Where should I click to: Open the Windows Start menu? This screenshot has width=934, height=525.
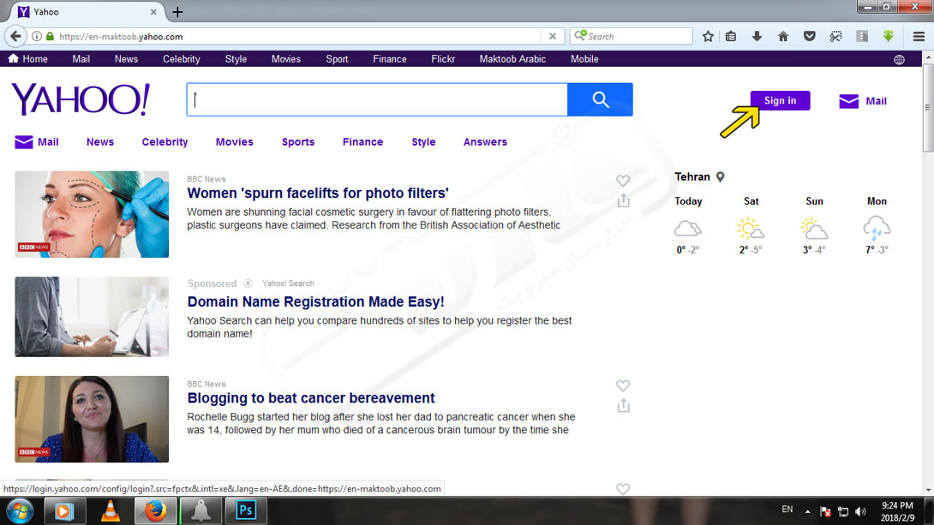click(20, 511)
